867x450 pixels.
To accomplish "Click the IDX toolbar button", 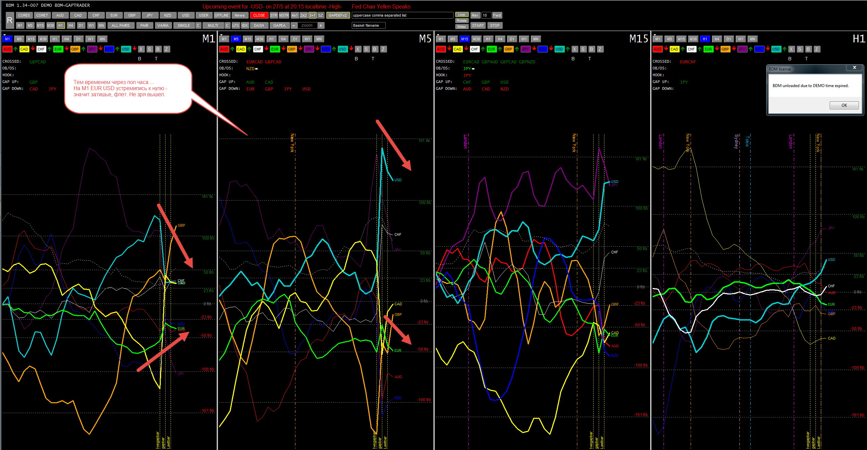I will (245, 25).
